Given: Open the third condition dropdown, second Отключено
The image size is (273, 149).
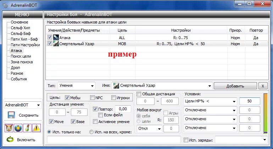Looking at the screenshot, I should click(210, 119).
